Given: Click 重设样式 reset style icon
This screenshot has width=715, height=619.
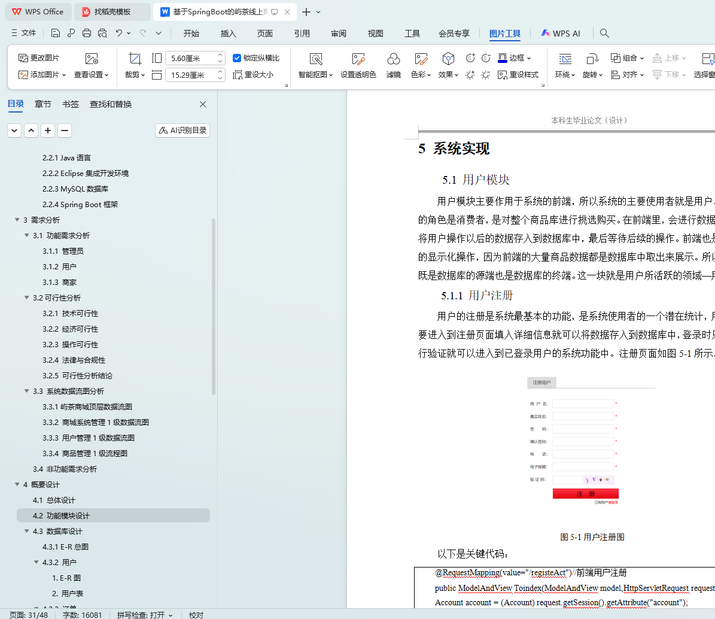Looking at the screenshot, I should [518, 75].
